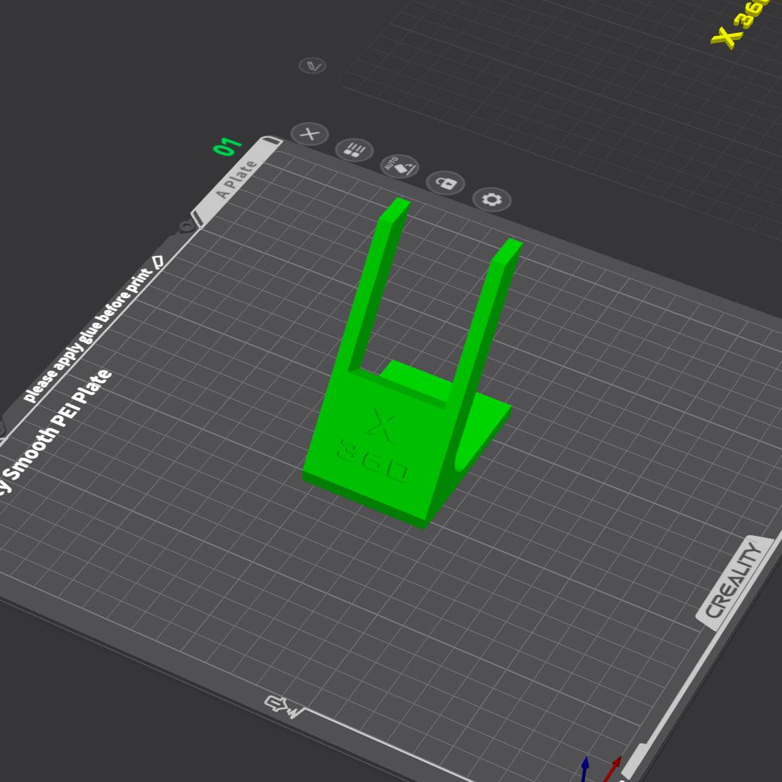
Task: Arrange objects using the plate arrange icon
Action: (354, 150)
